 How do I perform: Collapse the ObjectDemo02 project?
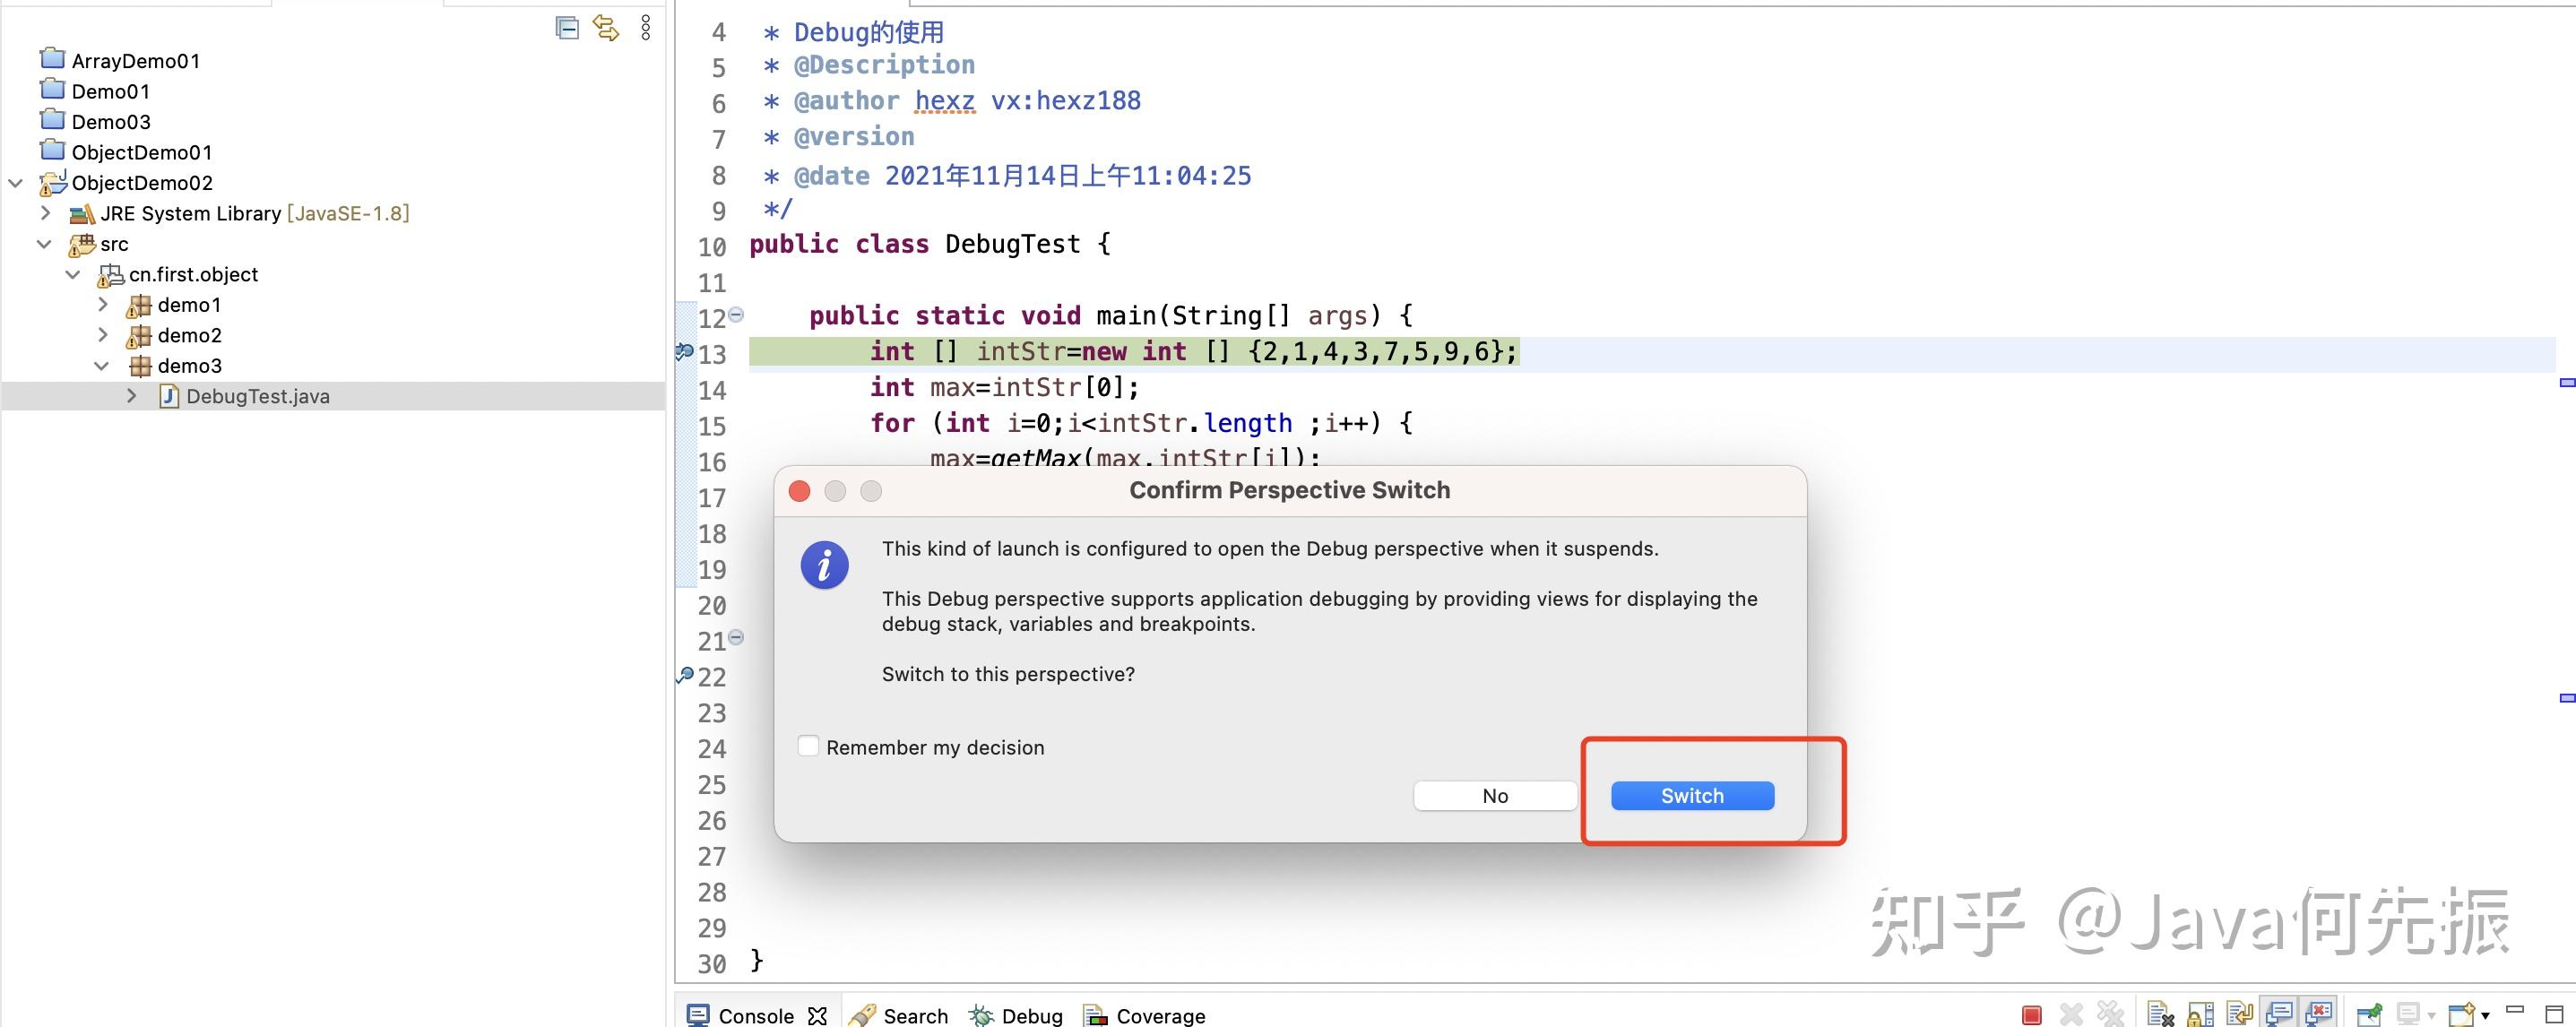(x=16, y=183)
